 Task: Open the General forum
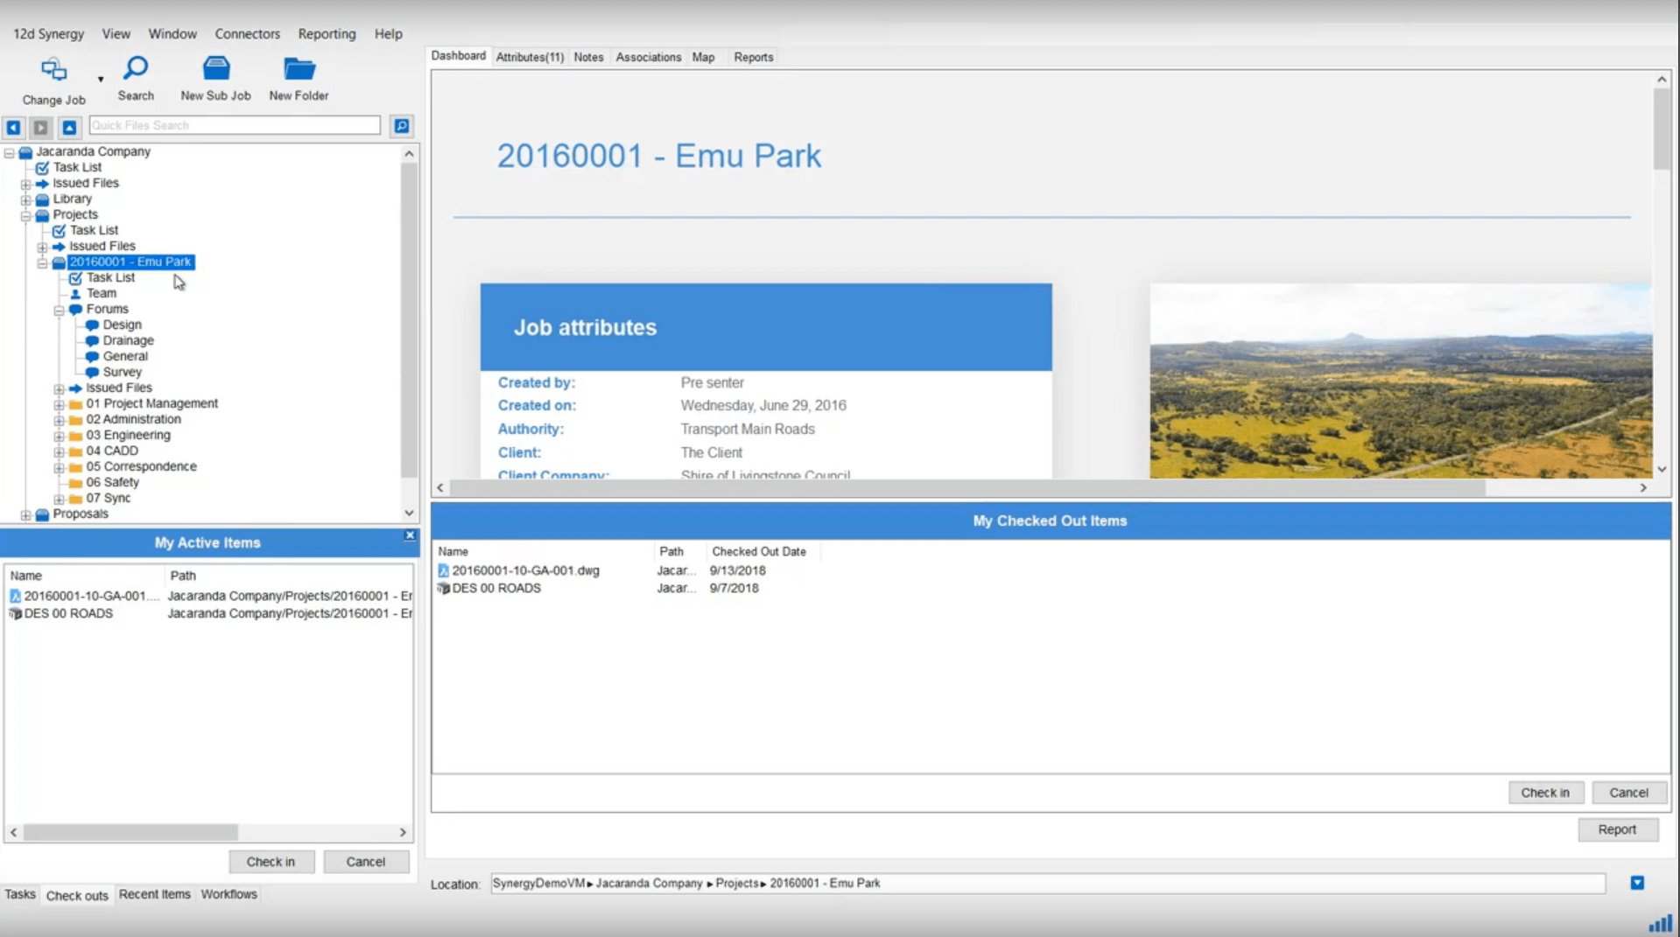tap(125, 356)
